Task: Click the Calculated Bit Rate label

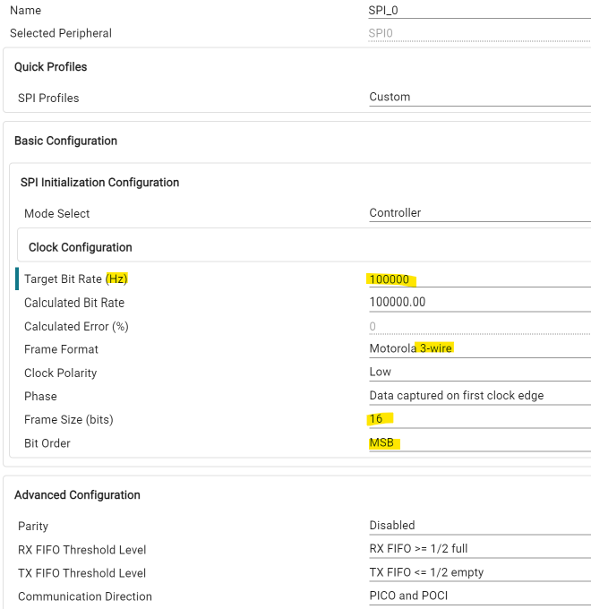Action: [74, 303]
